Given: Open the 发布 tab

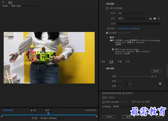Looking at the screenshot, I should click(x=128, y=62).
